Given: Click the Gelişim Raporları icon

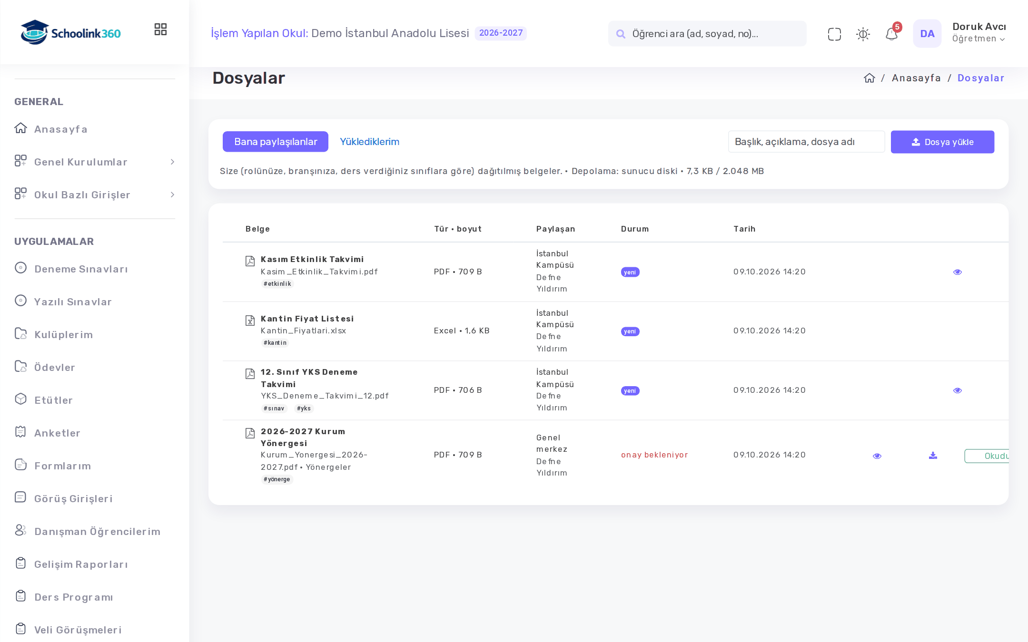Looking at the screenshot, I should pos(20,563).
